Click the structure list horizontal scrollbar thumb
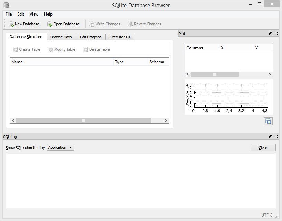This screenshot has height=221, width=282. [83, 121]
